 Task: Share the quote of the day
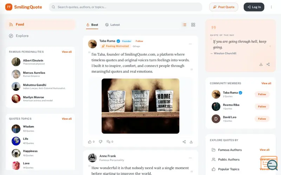pos(268,64)
